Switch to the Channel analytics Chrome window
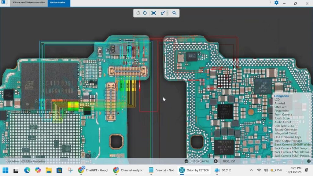Viewport: 313px width, 176px height. point(128,170)
